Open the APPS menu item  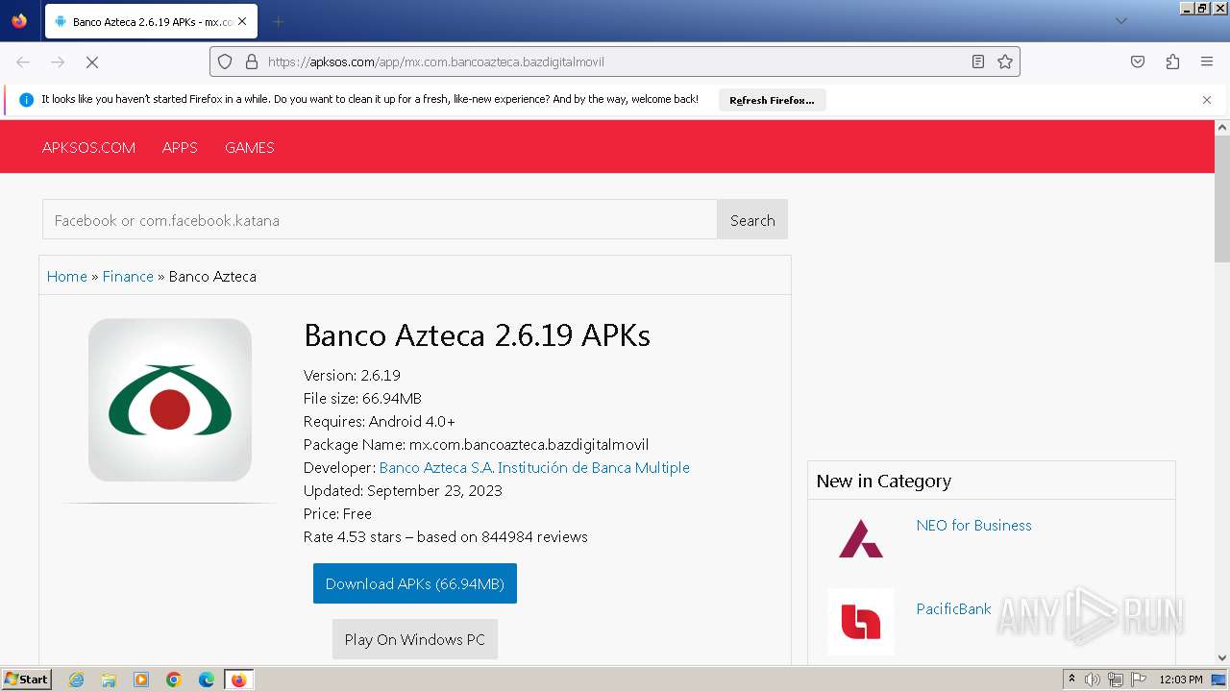tap(180, 147)
